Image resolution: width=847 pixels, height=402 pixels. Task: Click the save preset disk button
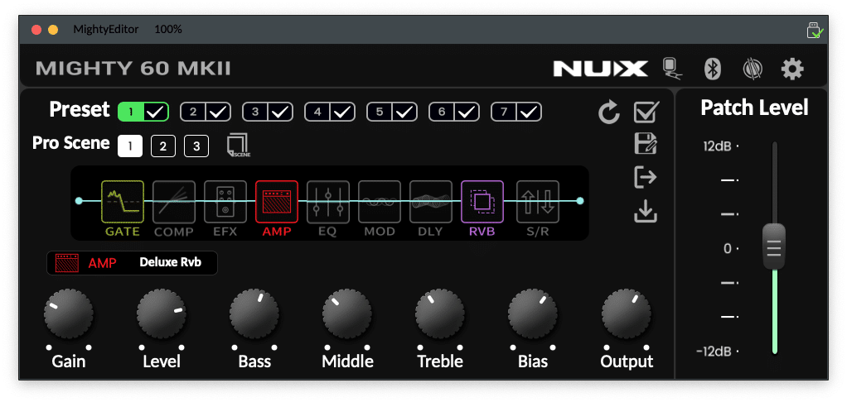pos(645,145)
